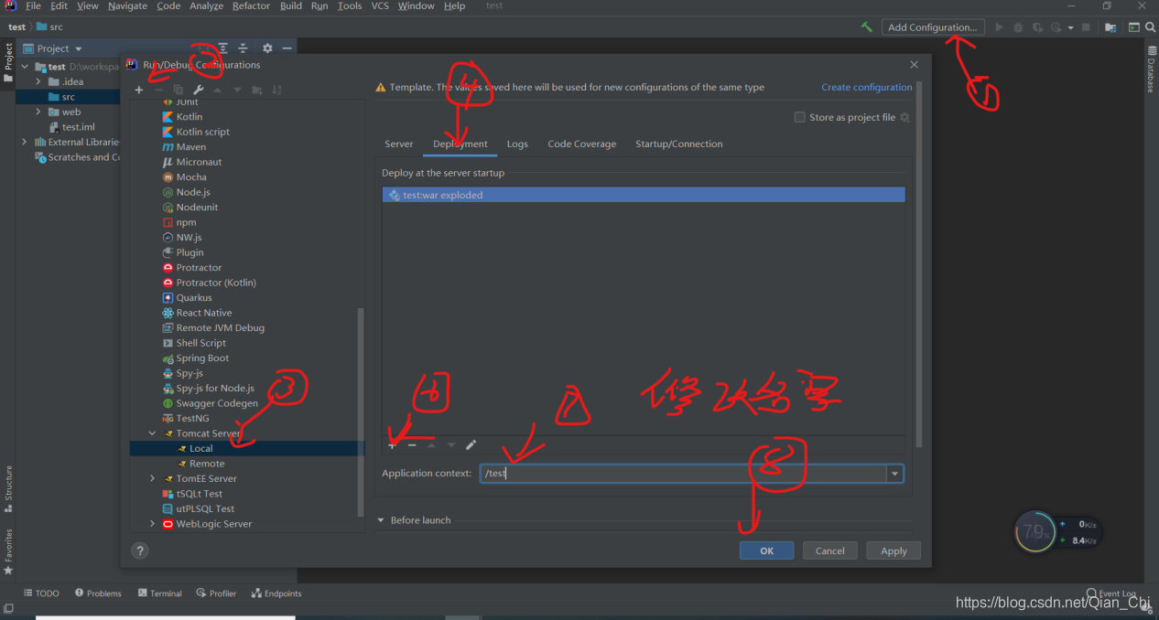Image resolution: width=1159 pixels, height=620 pixels.
Task: Click the Create configuration link
Action: tap(866, 87)
